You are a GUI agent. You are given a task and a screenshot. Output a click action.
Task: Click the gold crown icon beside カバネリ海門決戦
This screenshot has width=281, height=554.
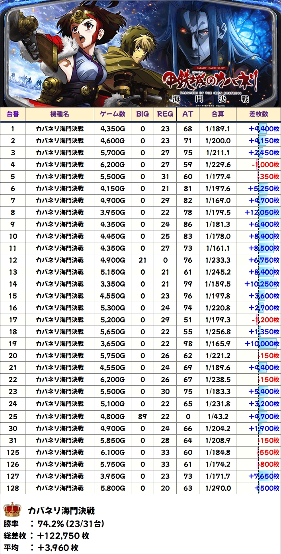12,510
